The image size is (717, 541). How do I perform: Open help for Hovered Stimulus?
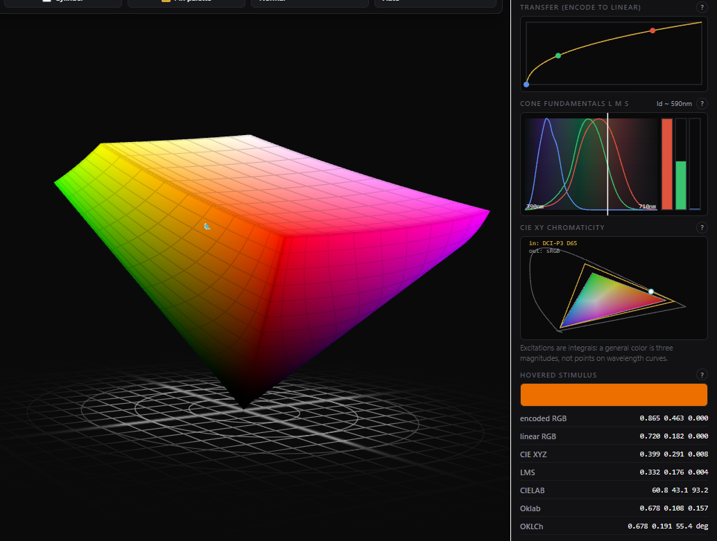coord(702,375)
